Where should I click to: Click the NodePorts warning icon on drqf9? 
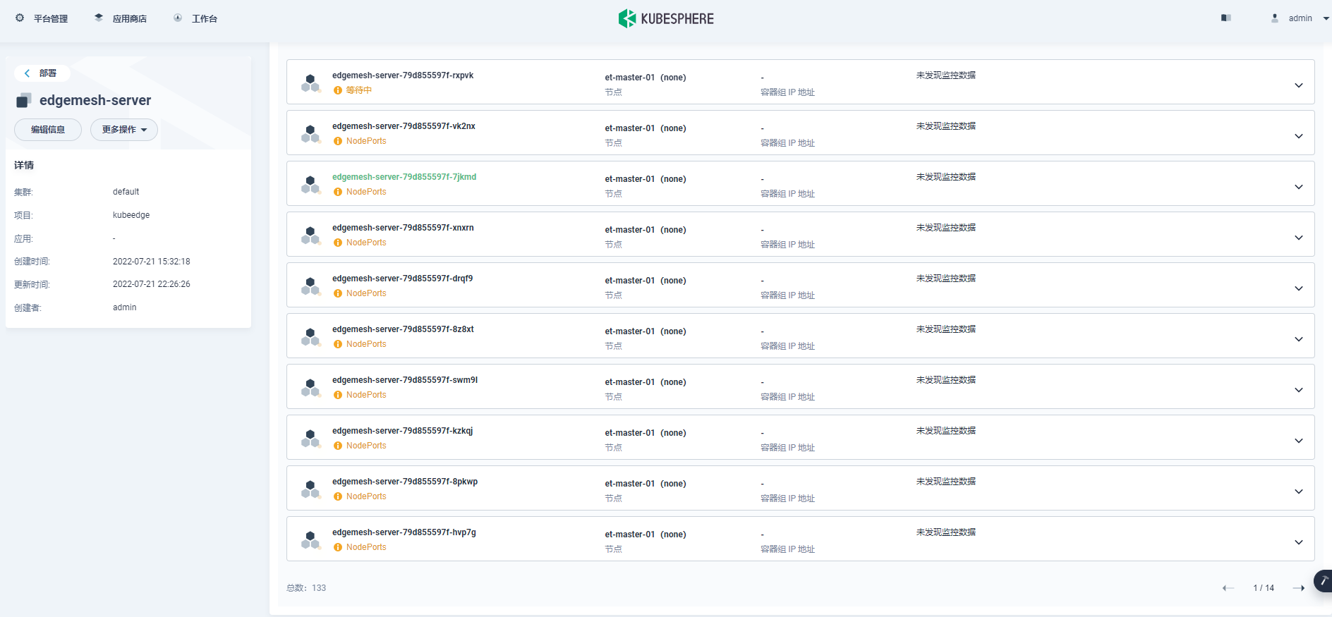[x=338, y=293]
